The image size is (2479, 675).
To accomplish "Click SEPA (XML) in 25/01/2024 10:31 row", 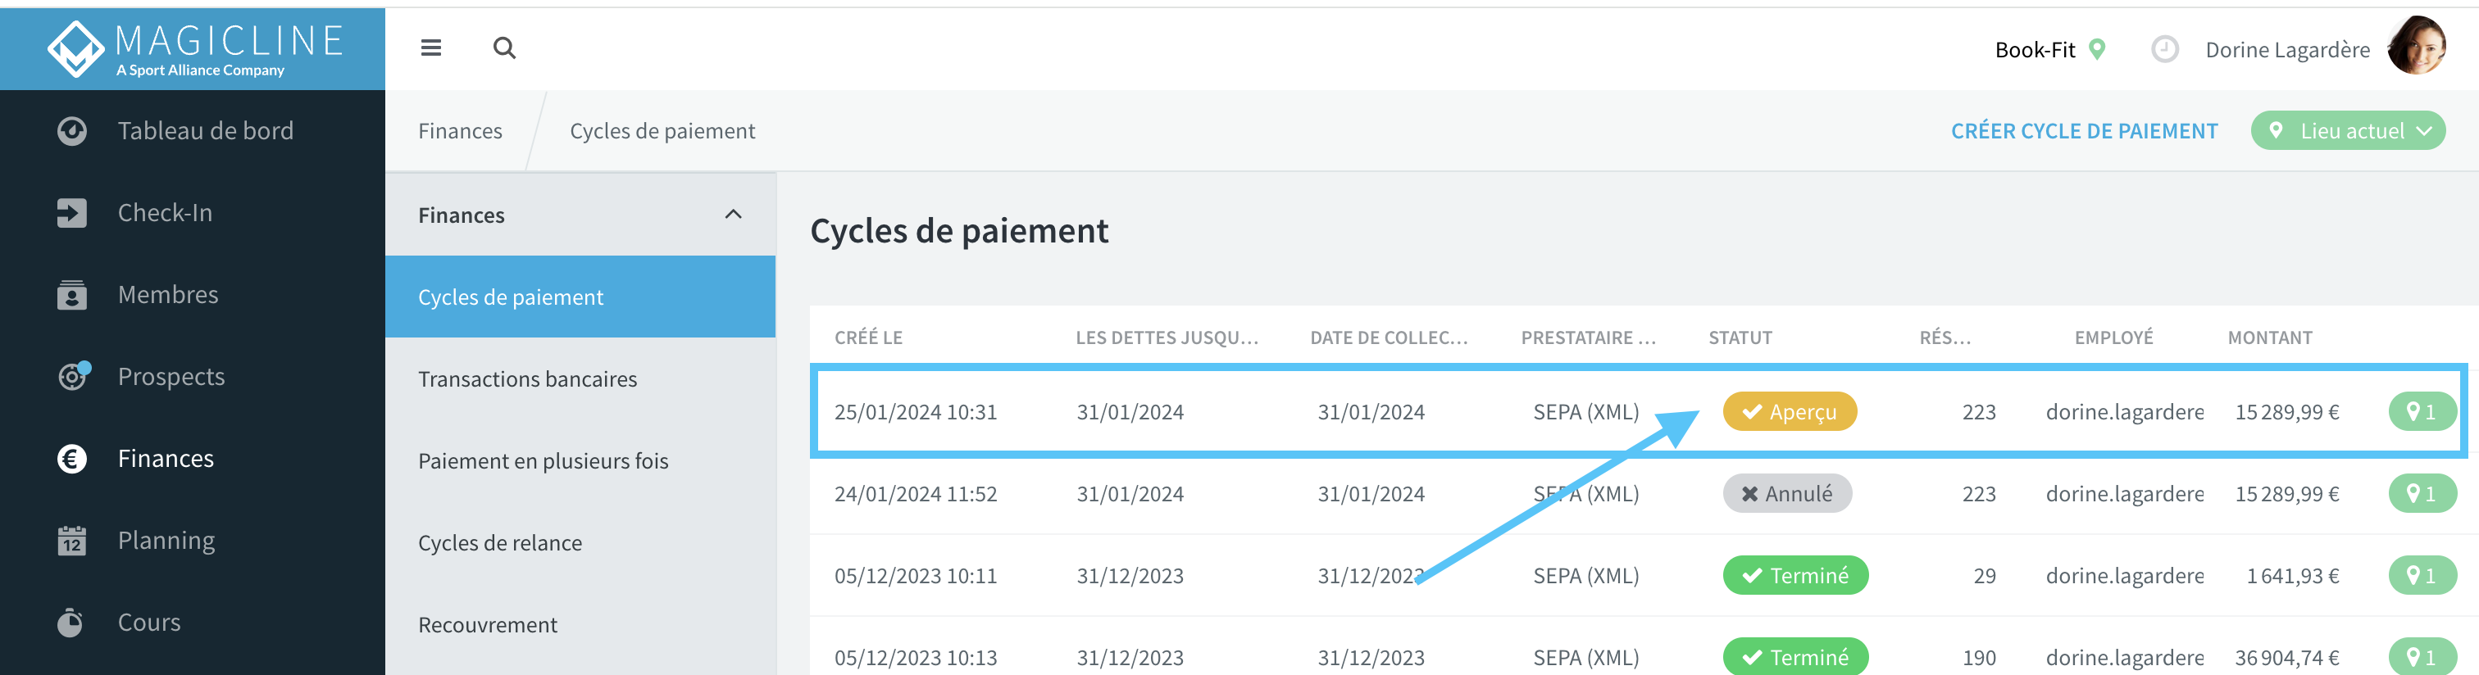I will 1585,411.
